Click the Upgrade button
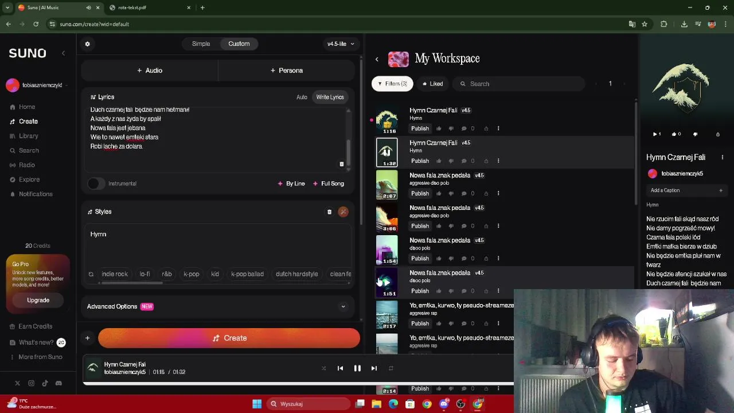The width and height of the screenshot is (734, 413). click(x=38, y=300)
